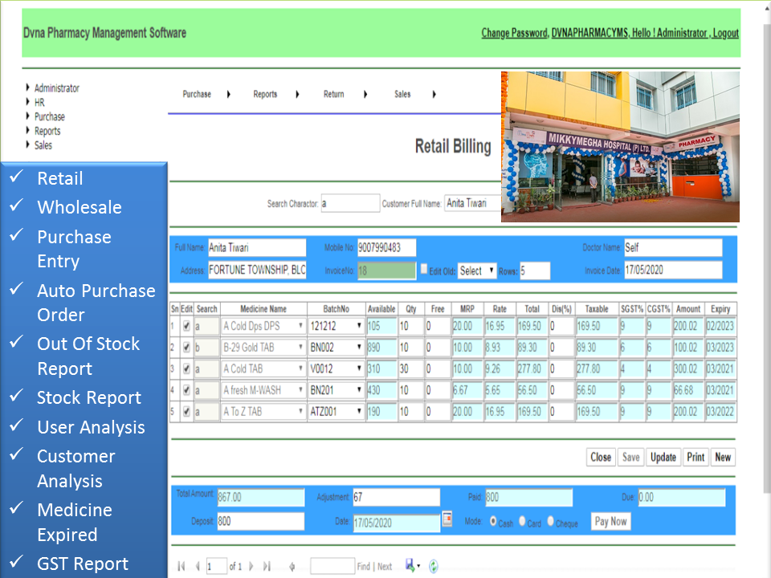Image resolution: width=771 pixels, height=578 pixels.
Task: Open the Reports menu in the top navigation
Action: [265, 94]
